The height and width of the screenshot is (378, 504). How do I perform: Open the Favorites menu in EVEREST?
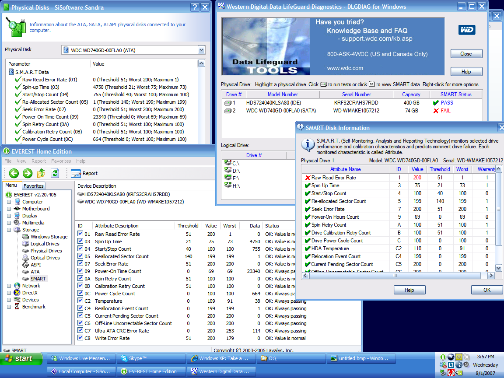pyautogui.click(x=61, y=161)
